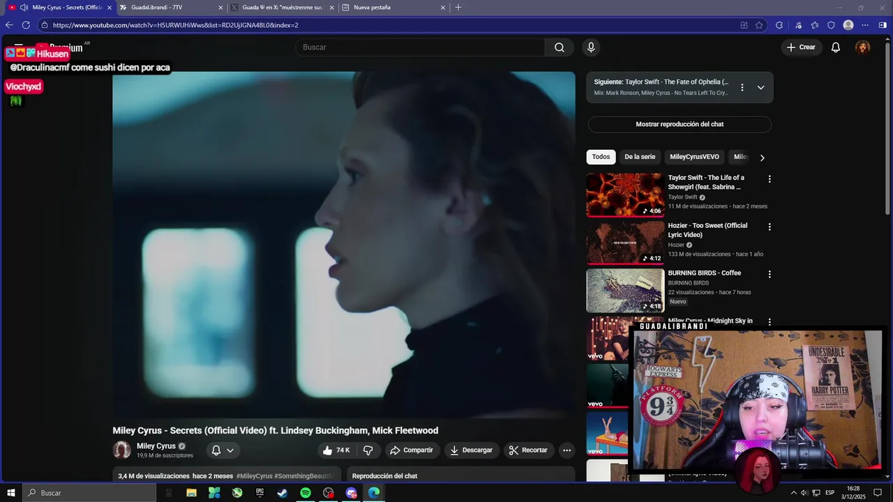Click Recortar clip button
Image resolution: width=893 pixels, height=502 pixels.
(529, 450)
